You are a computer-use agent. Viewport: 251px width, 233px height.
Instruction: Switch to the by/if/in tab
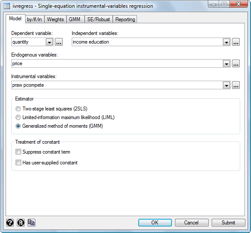35,19
